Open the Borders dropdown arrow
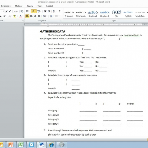 tap(59, 16)
